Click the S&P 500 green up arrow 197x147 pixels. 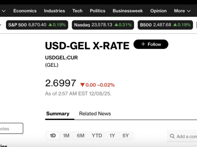click(50, 24)
